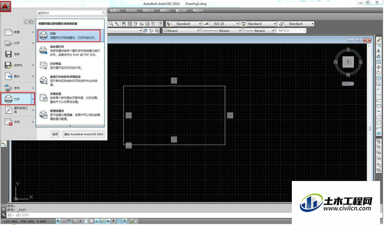Open the 绘图(D) Draw menu

coord(114,10)
